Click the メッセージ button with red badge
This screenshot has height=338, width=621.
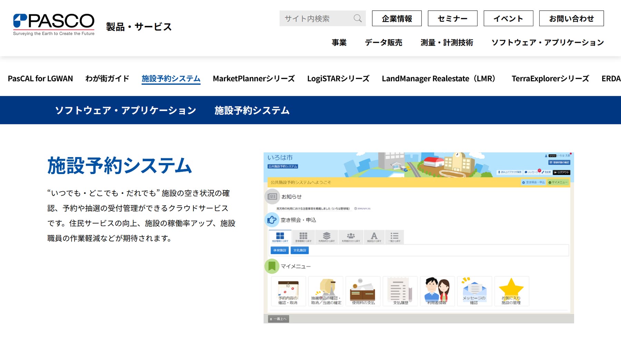[x=532, y=172]
